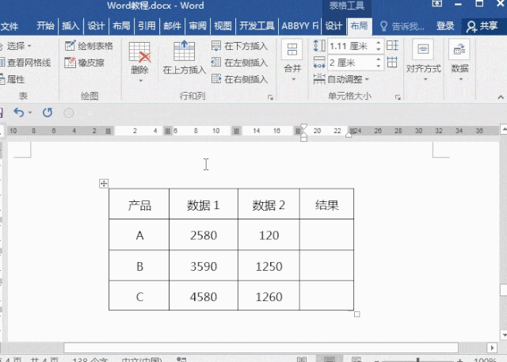Expand the AutoFit (自动调整) dropdown arrow

point(367,79)
